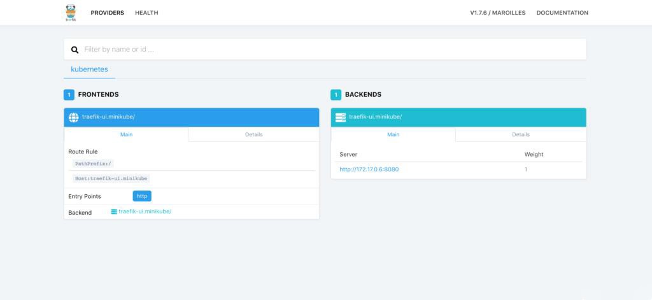Click the V1.7.6 / Maroilles version link
Viewport: 652px width, 300px height.
point(497,13)
